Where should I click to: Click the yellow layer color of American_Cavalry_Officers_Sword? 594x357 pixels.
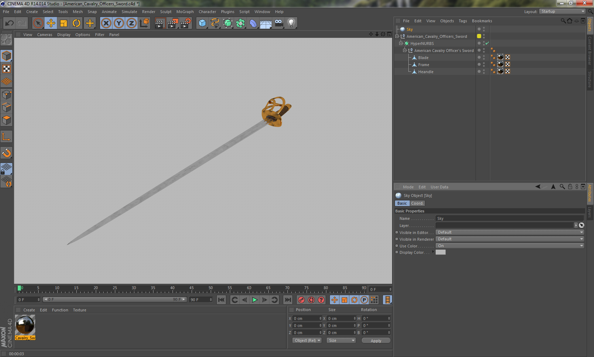[x=479, y=36]
